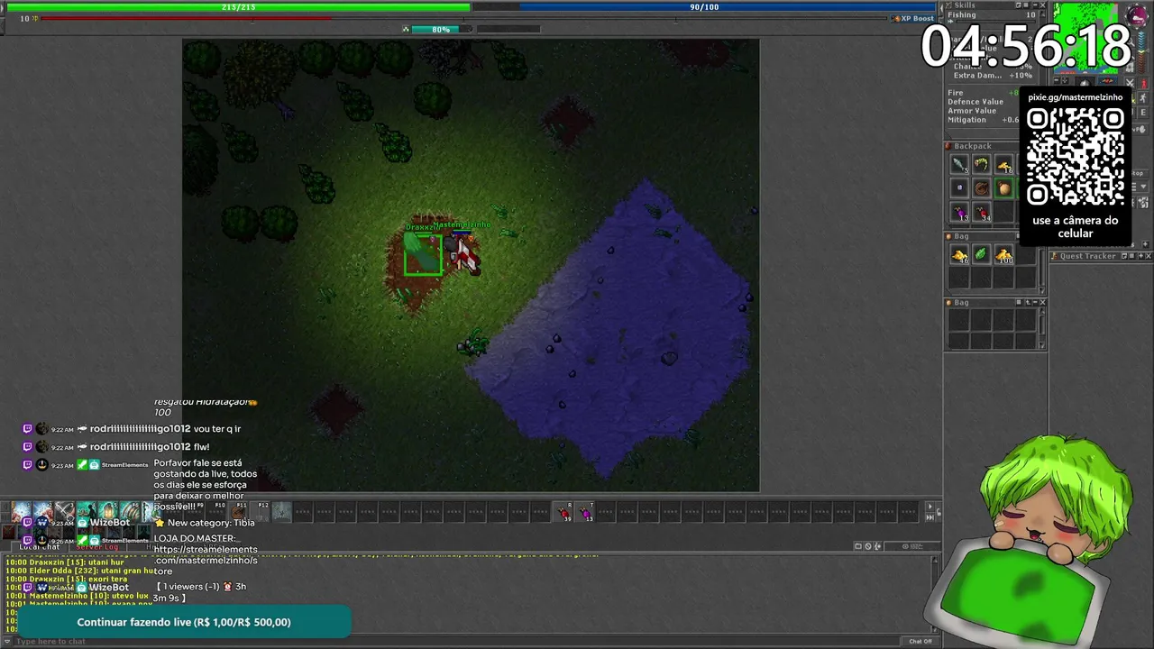Select the gold coins stack of 100
This screenshot has height=649, width=1154.
point(1004,254)
